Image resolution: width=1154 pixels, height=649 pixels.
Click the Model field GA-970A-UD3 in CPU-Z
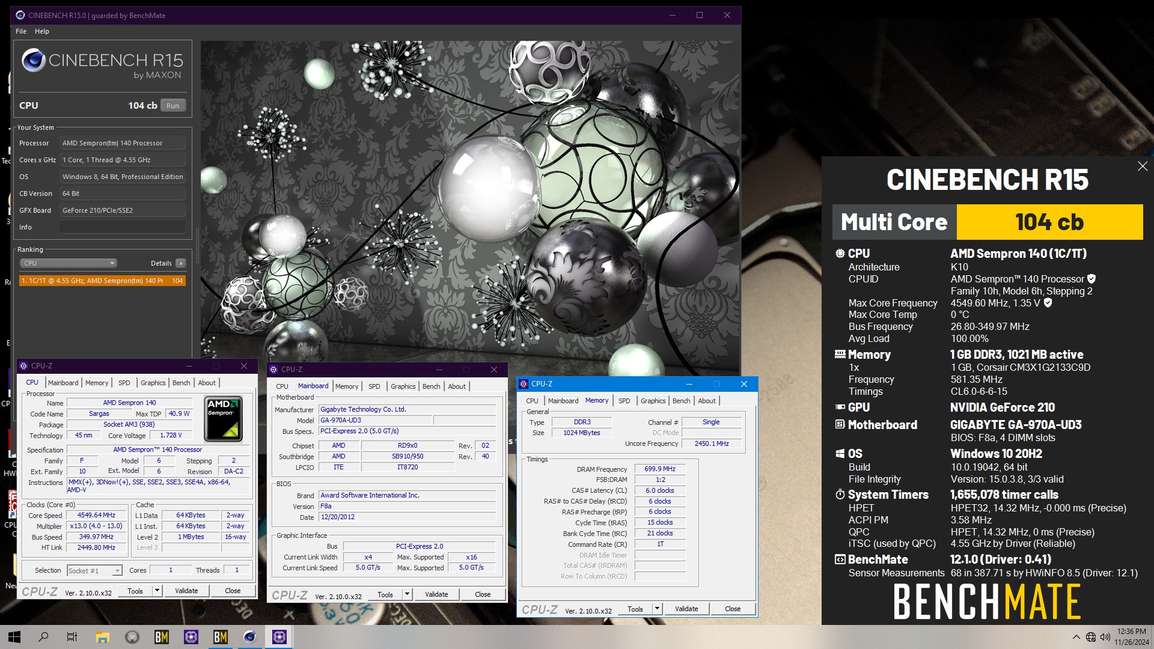(x=375, y=420)
